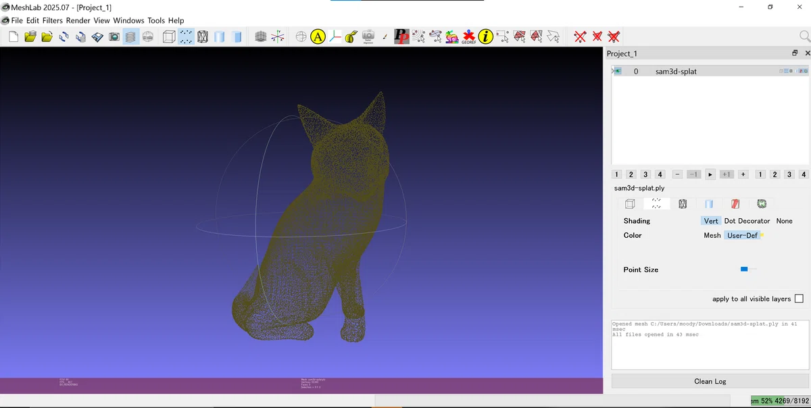The width and height of the screenshot is (811, 408).
Task: Click the yellow user-defined color swatch
Action: click(x=762, y=235)
